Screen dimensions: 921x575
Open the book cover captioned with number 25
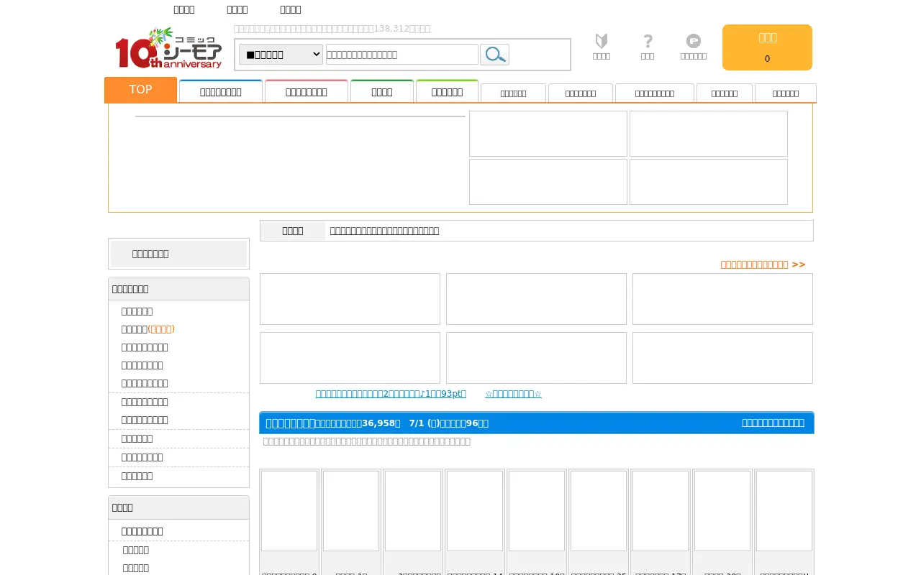pos(599,511)
